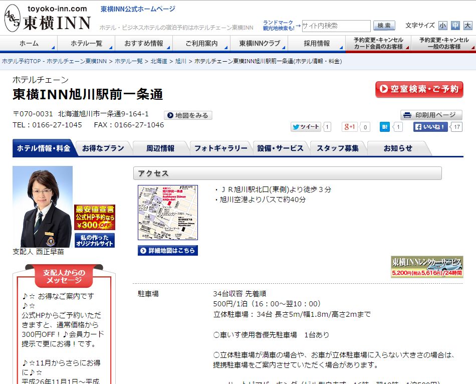Viewport: 476px width, 384px height.
Task: Set font size to large (大)
Action: tap(467, 26)
